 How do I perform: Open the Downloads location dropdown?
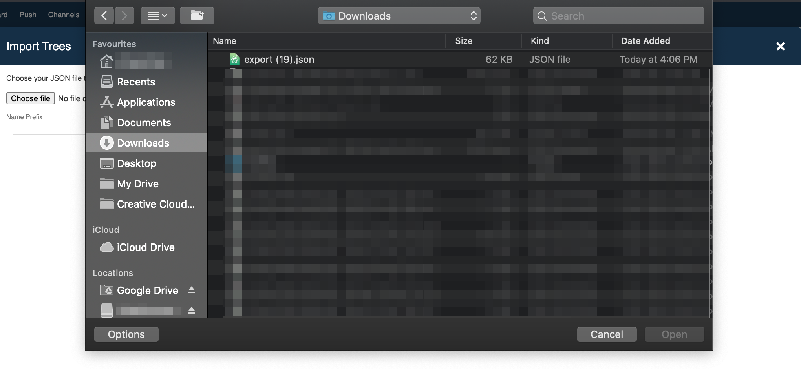coord(399,16)
